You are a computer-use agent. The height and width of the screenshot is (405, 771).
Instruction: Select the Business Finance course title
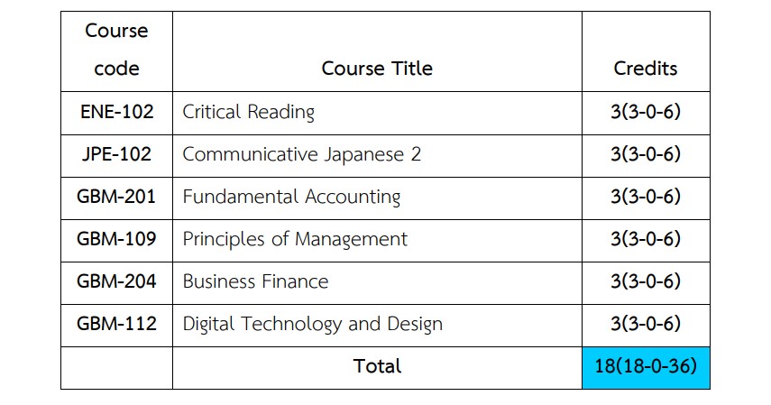pyautogui.click(x=255, y=281)
